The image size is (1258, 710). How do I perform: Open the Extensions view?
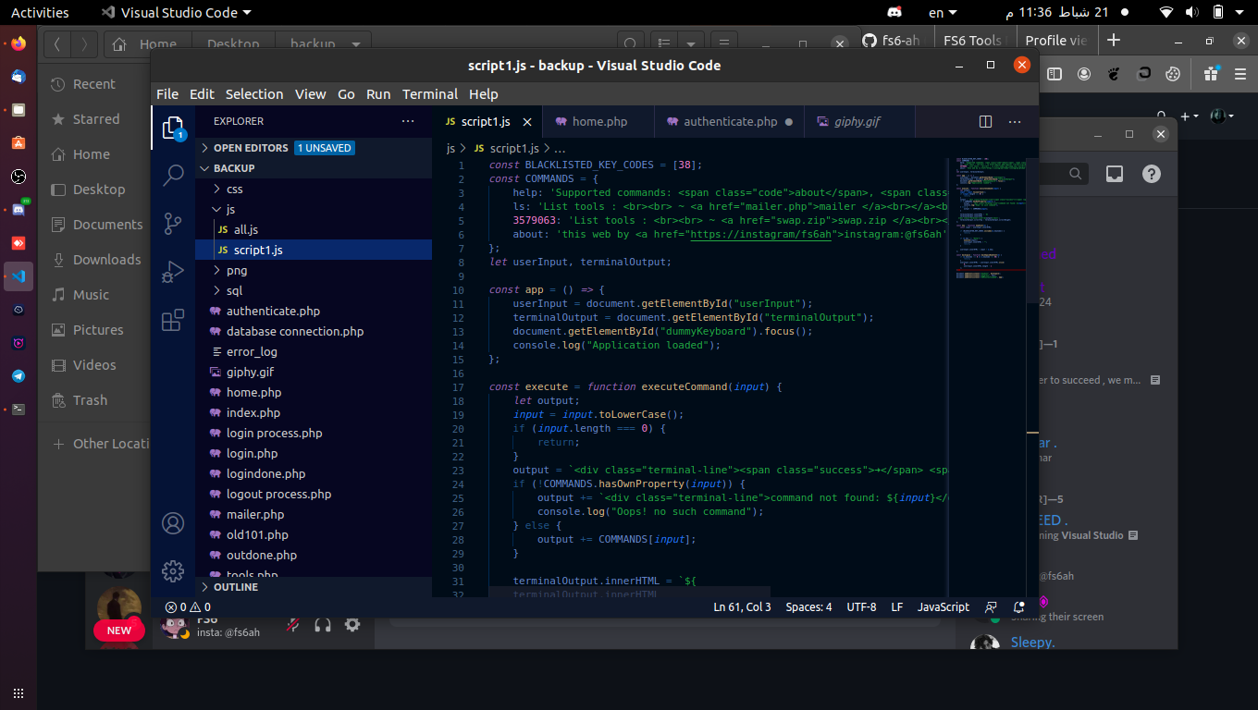tap(173, 320)
